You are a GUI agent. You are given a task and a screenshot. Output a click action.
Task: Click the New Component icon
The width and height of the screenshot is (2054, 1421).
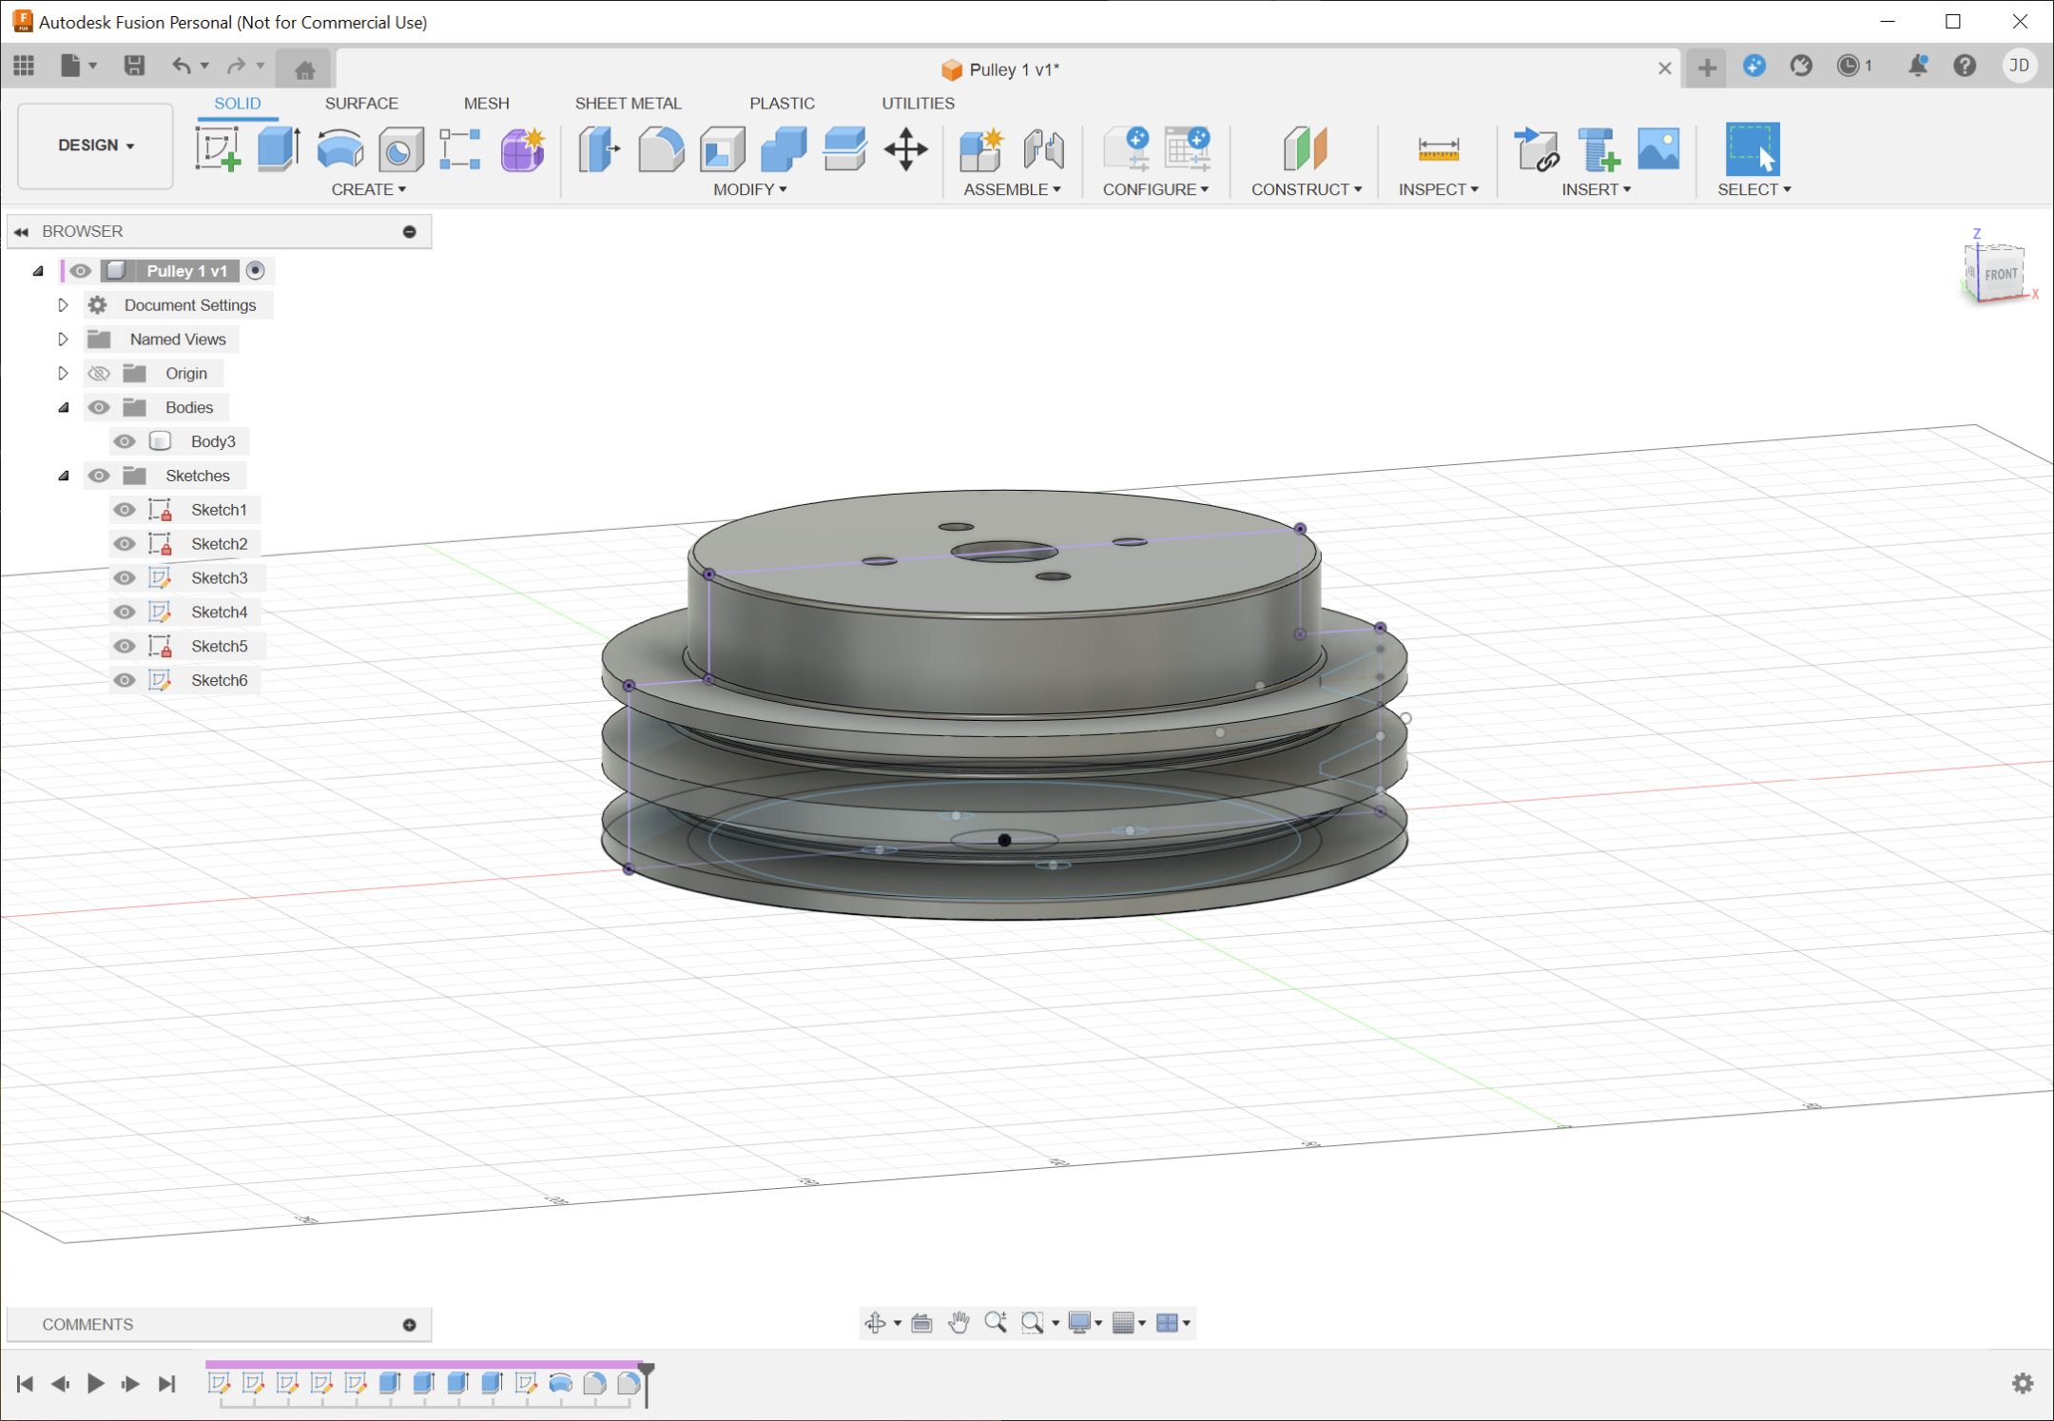981,149
